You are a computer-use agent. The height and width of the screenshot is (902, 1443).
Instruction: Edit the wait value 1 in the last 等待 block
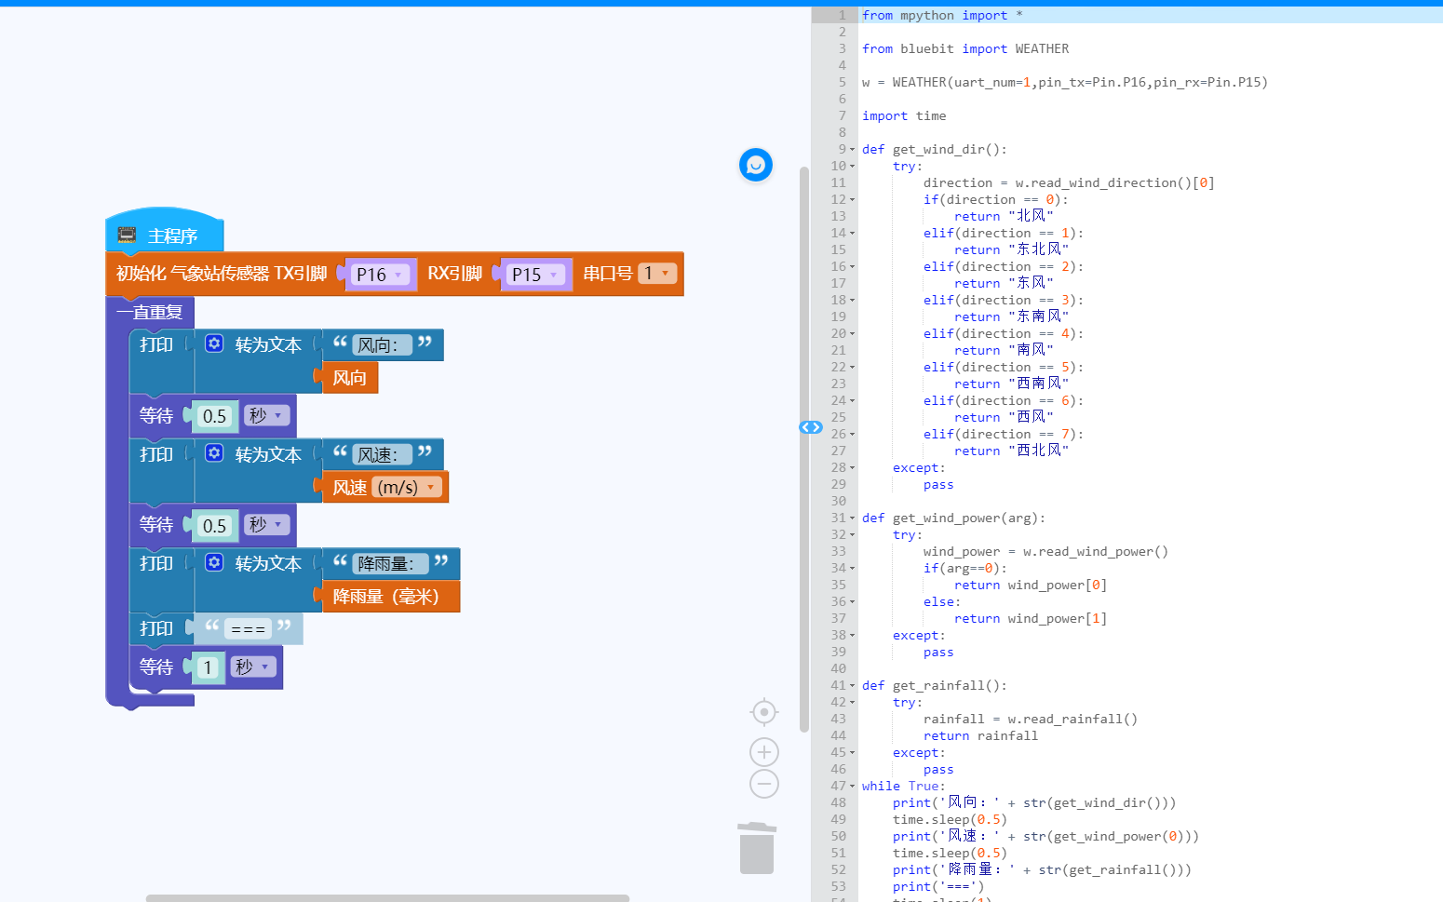(208, 667)
